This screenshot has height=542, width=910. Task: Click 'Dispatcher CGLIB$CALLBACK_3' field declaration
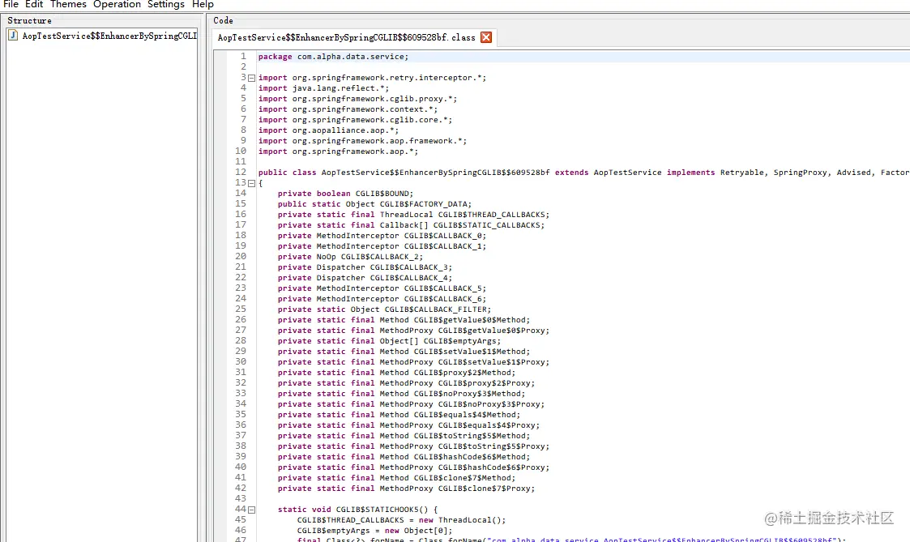(x=365, y=267)
